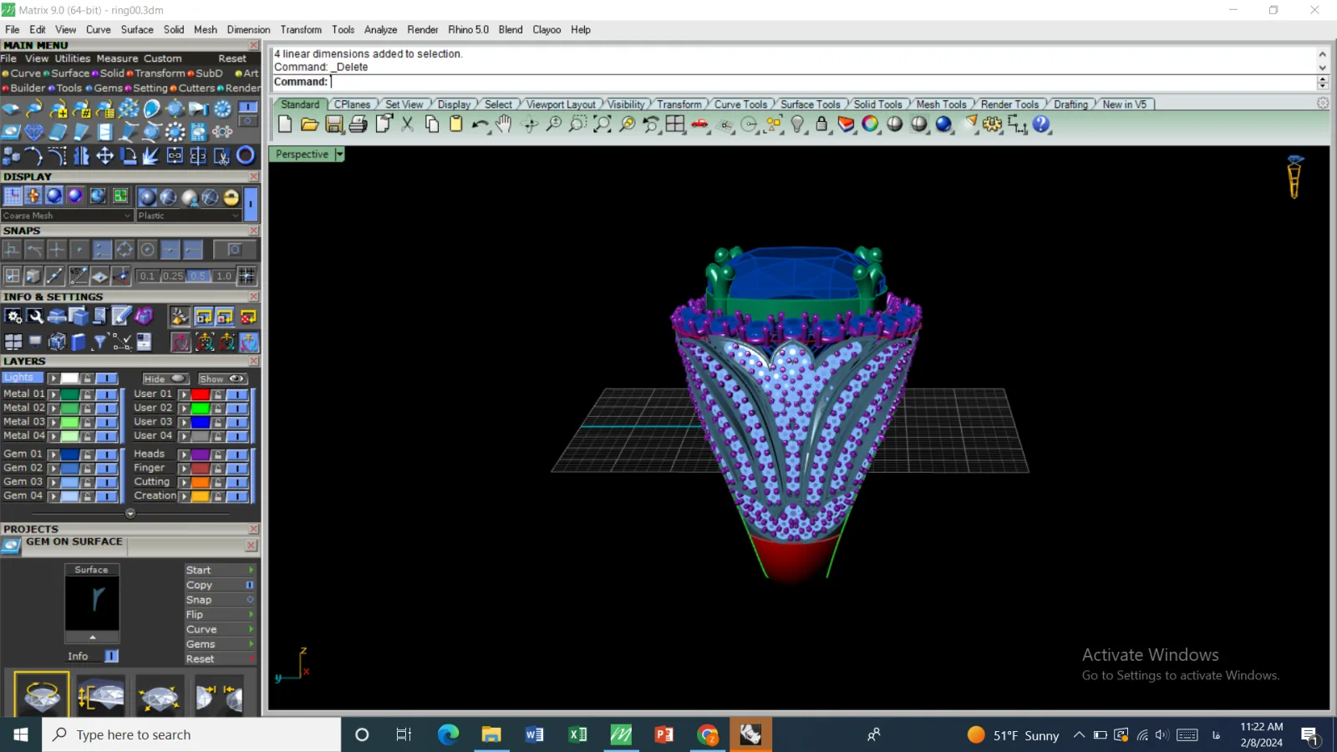Image resolution: width=1337 pixels, height=752 pixels.
Task: Click the four-viewport layout icon
Action: 675,124
